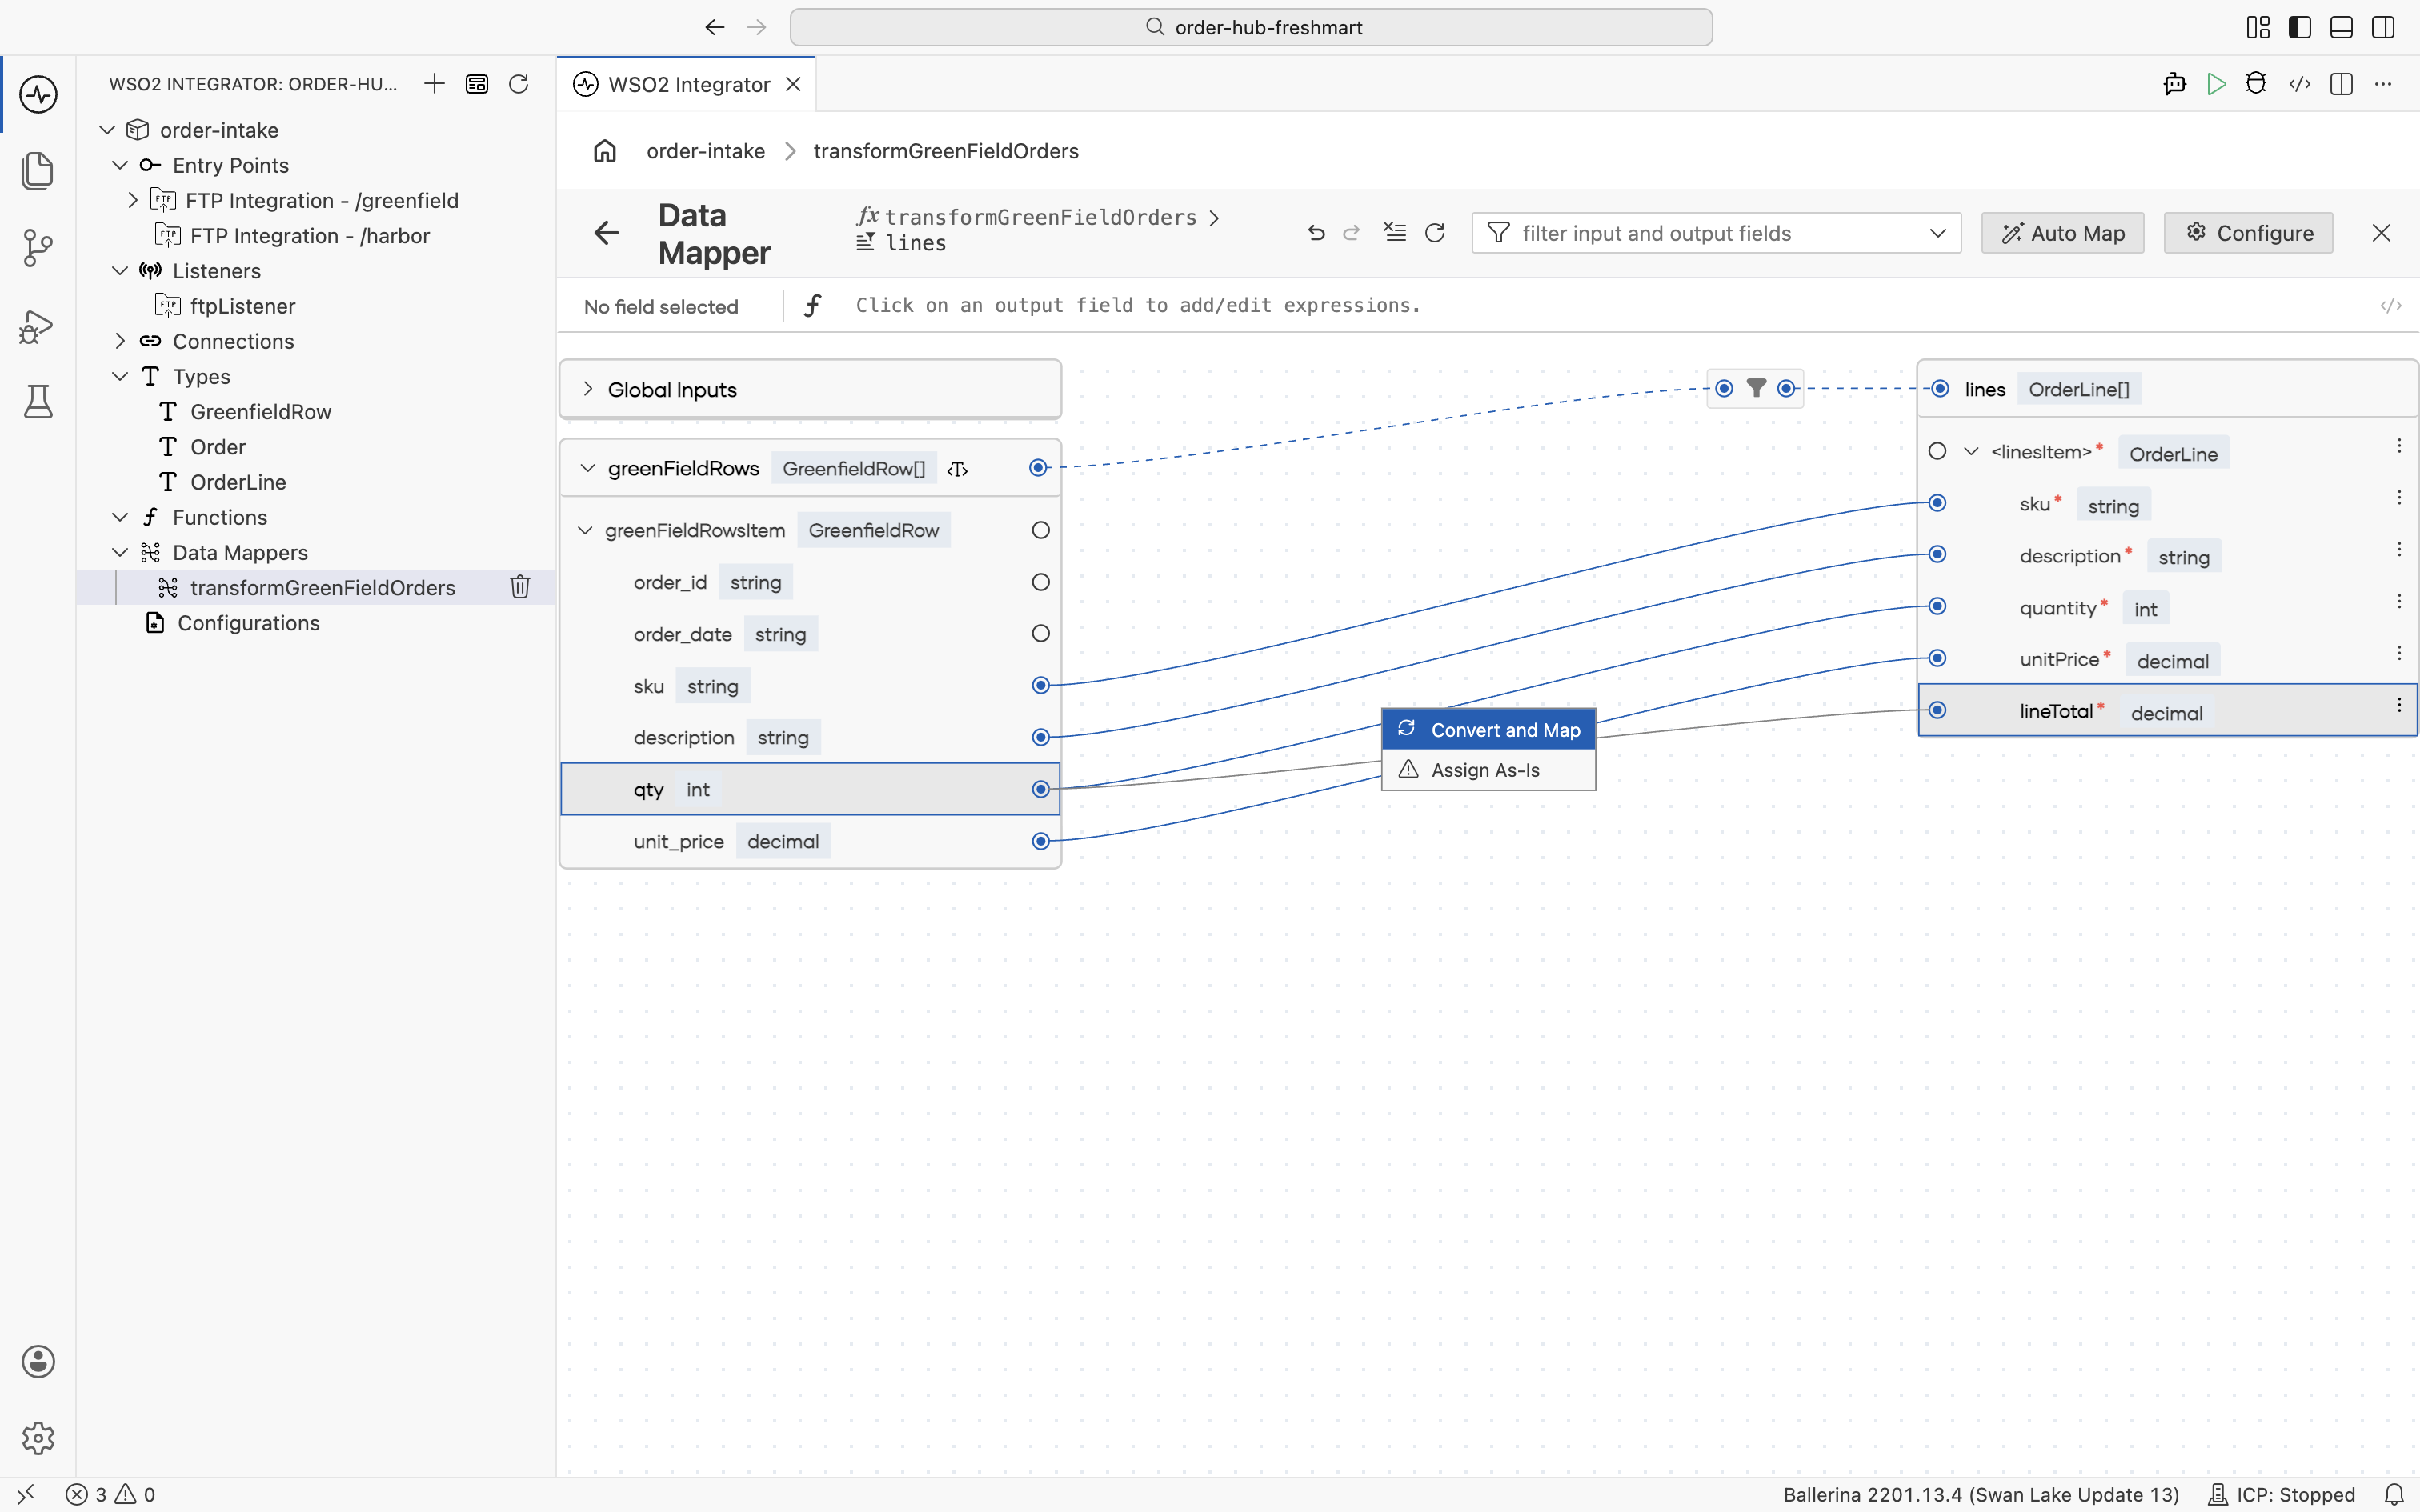The width and height of the screenshot is (2420, 1512).
Task: Collapse the linesItem output node
Action: tap(1971, 451)
